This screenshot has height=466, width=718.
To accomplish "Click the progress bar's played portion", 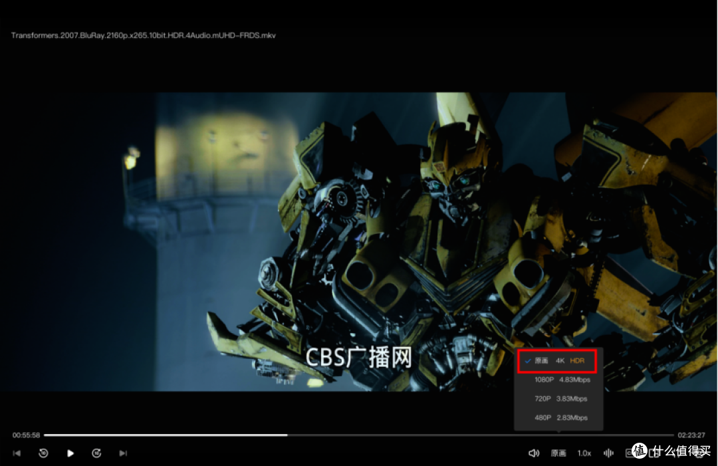I will click(166, 435).
